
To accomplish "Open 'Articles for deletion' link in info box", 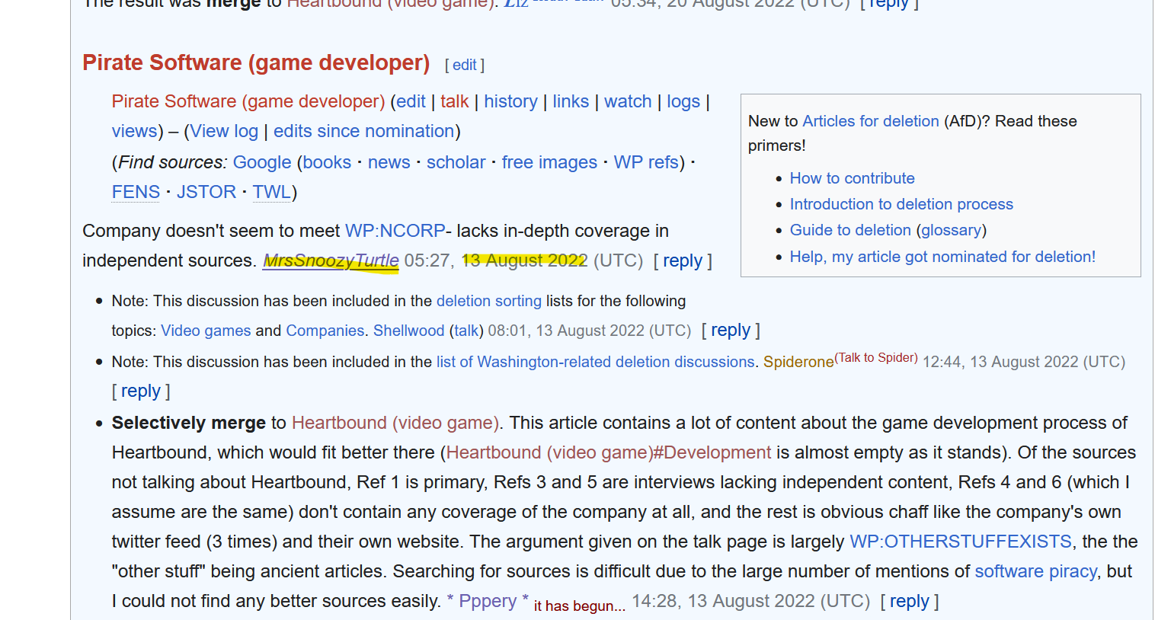I will [871, 121].
